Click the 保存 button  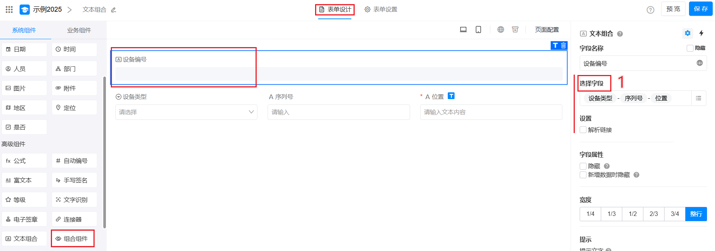click(700, 9)
